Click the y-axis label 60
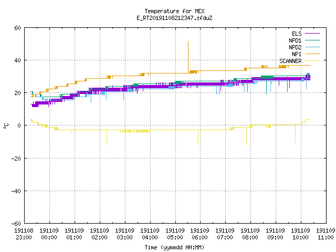The width and height of the screenshot is (336, 252). pos(17,28)
